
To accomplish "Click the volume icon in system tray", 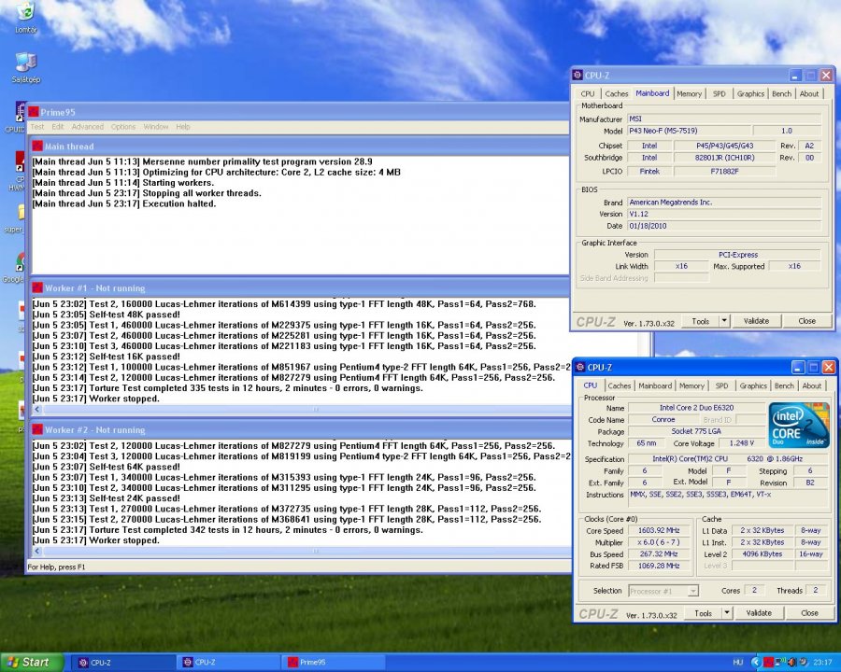I will (793, 662).
